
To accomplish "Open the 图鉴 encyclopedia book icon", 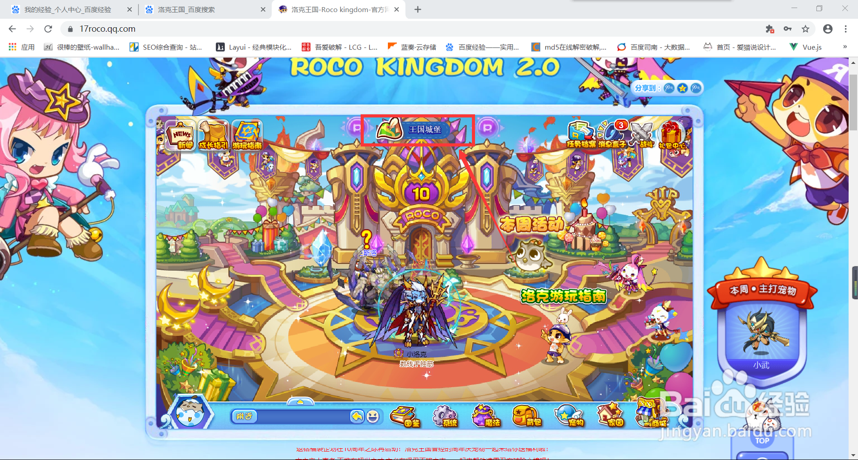I will click(405, 417).
